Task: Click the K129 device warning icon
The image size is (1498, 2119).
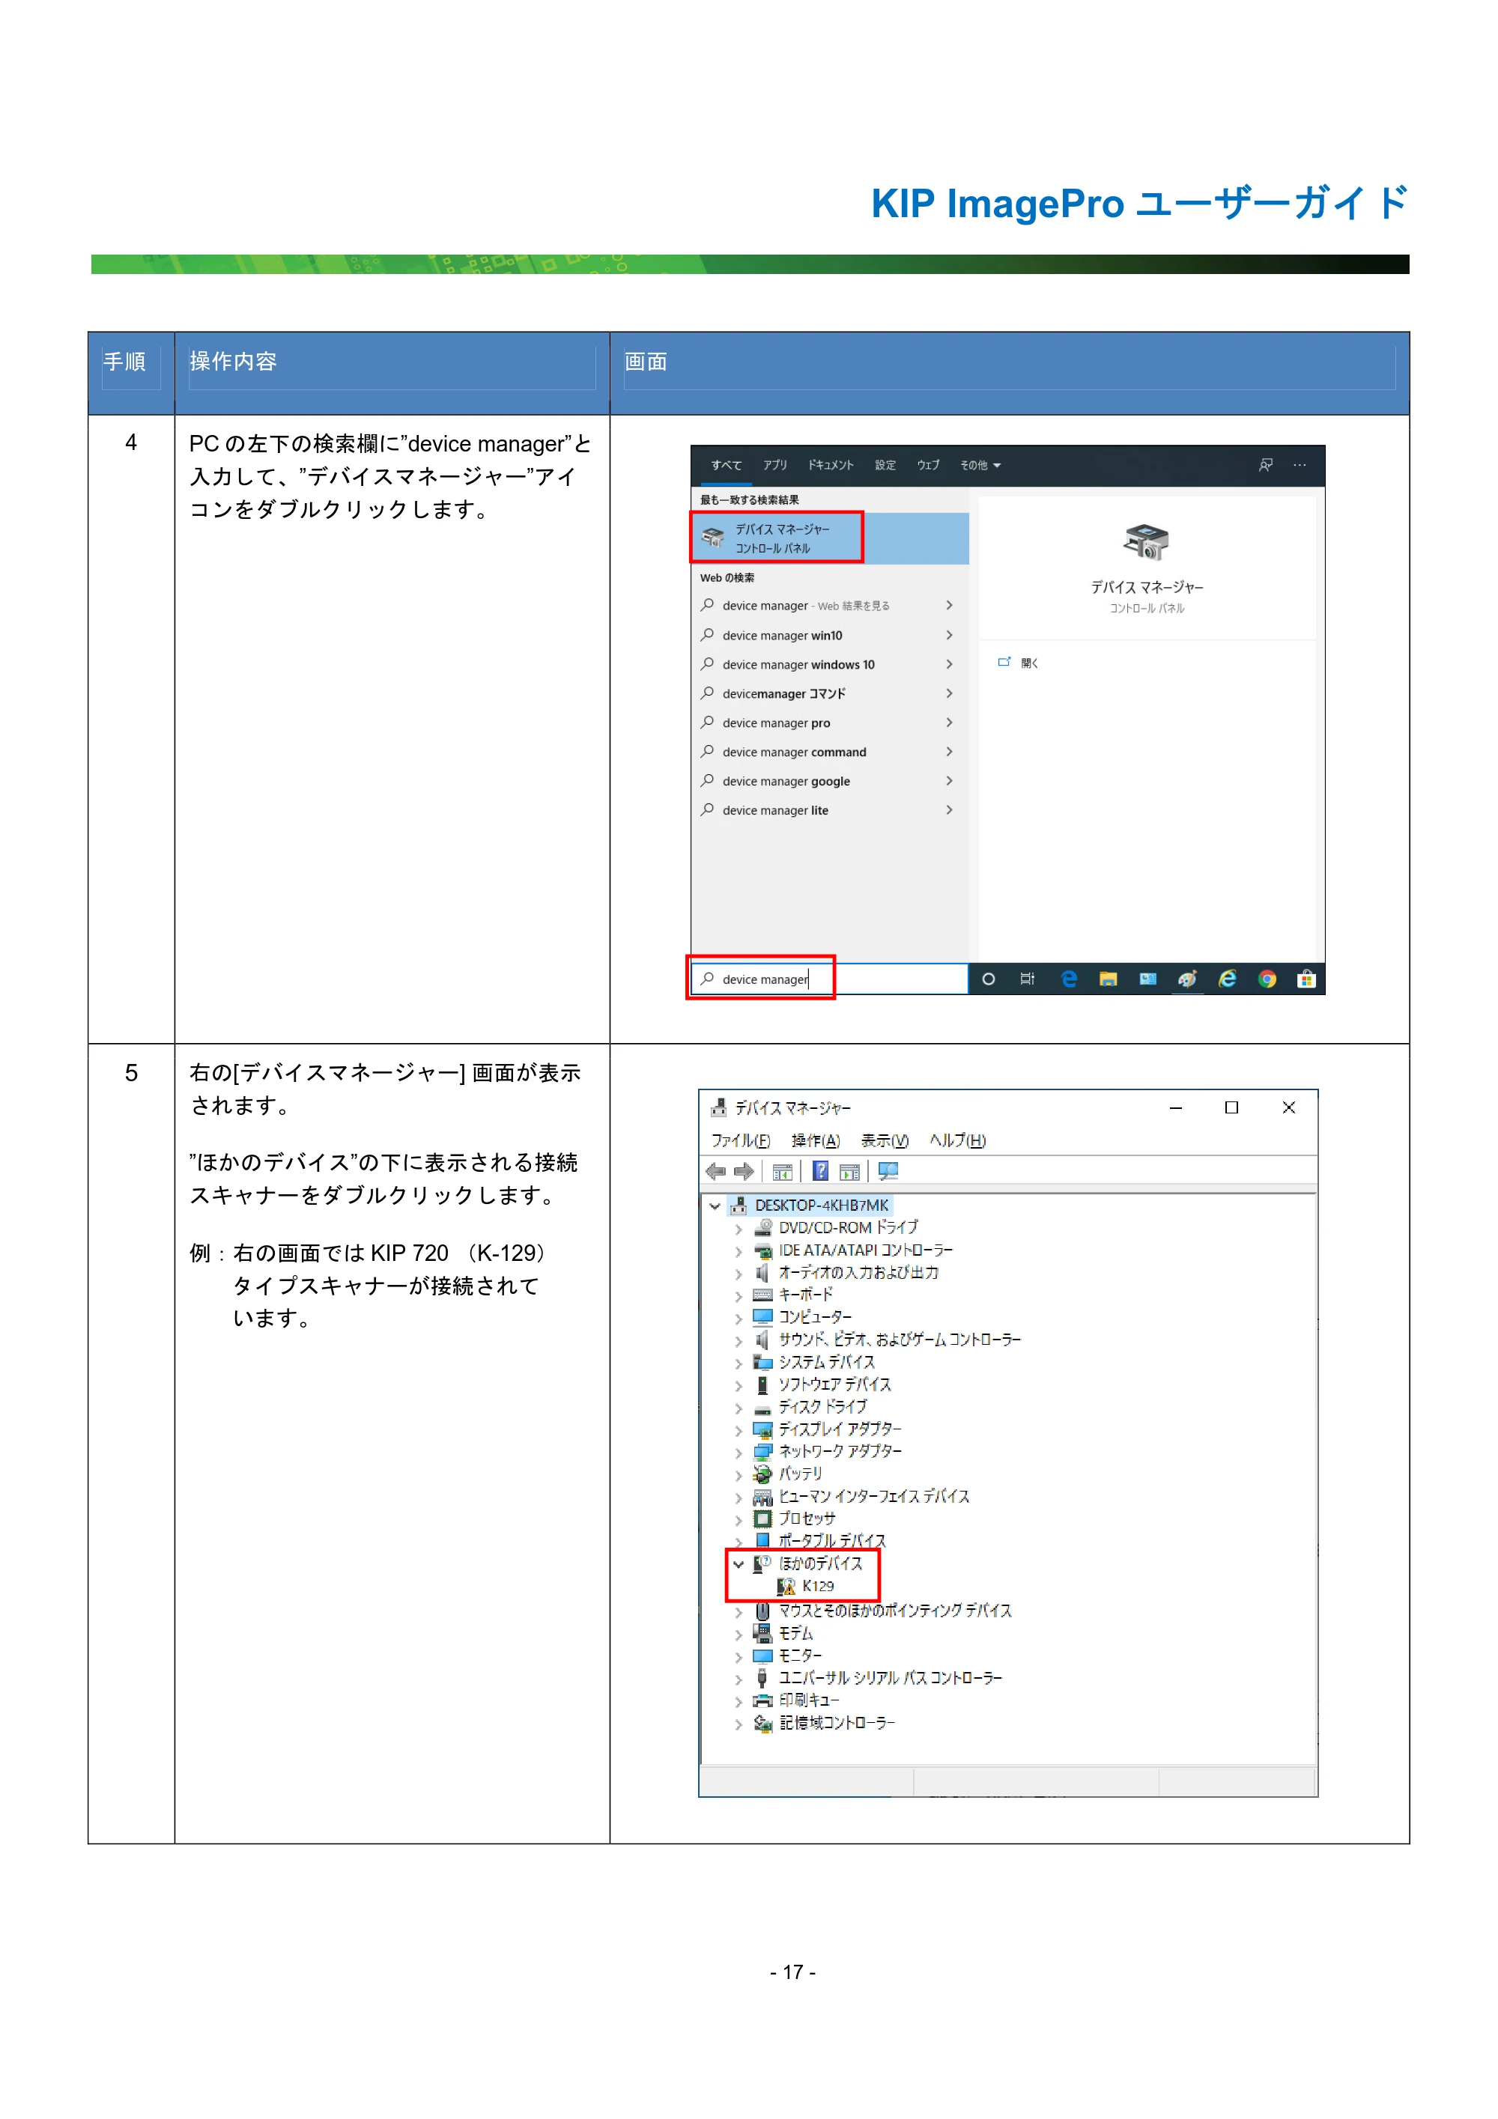Action: (786, 1587)
